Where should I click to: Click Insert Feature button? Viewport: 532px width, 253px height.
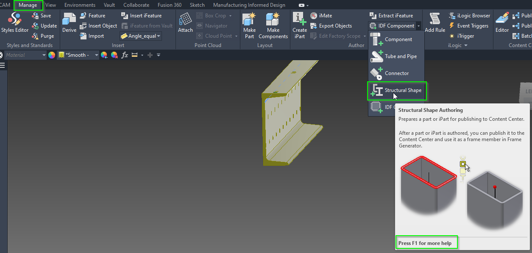click(x=92, y=16)
